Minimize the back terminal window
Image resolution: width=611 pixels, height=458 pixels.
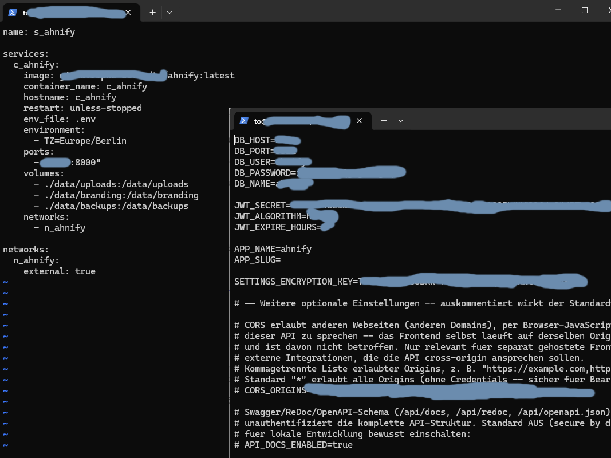click(558, 10)
